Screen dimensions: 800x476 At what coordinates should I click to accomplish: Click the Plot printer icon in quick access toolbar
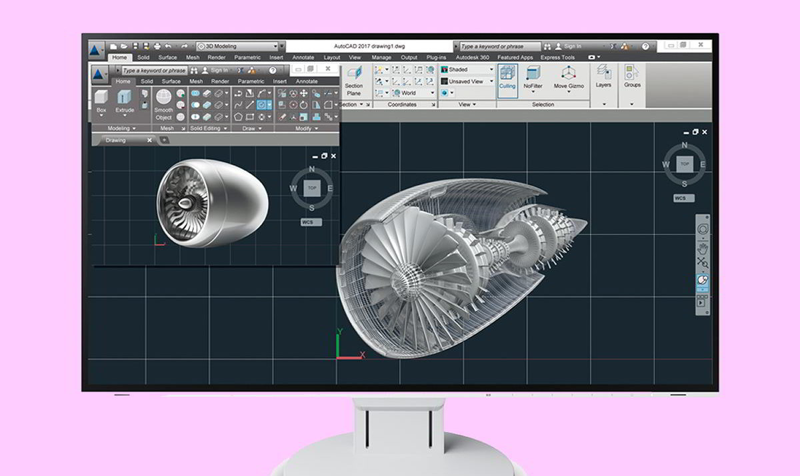click(x=157, y=47)
